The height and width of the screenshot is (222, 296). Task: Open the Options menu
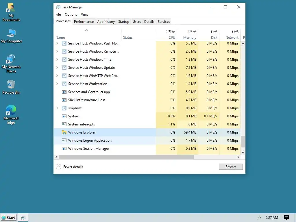click(71, 14)
